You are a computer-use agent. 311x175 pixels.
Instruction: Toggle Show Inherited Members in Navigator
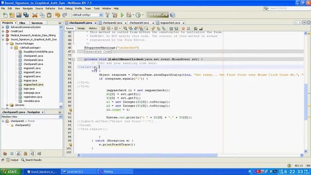[x=5, y=154]
